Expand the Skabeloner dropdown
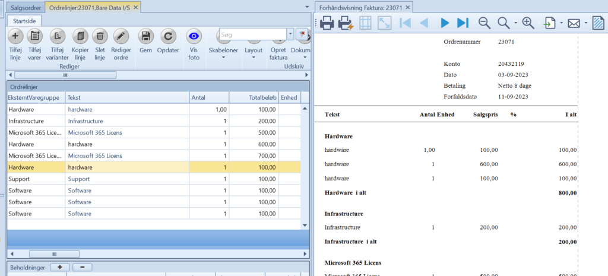 (223, 53)
